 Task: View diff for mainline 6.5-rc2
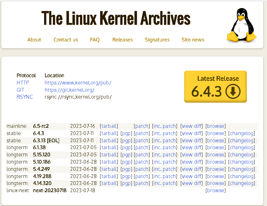(191, 126)
